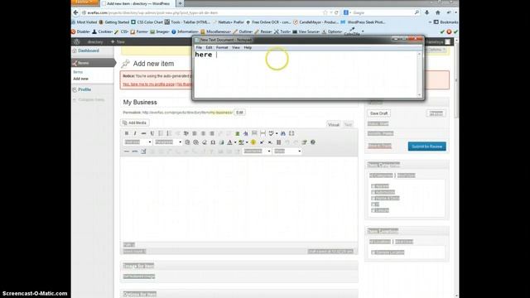The height and width of the screenshot is (298, 530).
Task: Apply strikethrough from the editor toolbar
Action: click(143, 133)
